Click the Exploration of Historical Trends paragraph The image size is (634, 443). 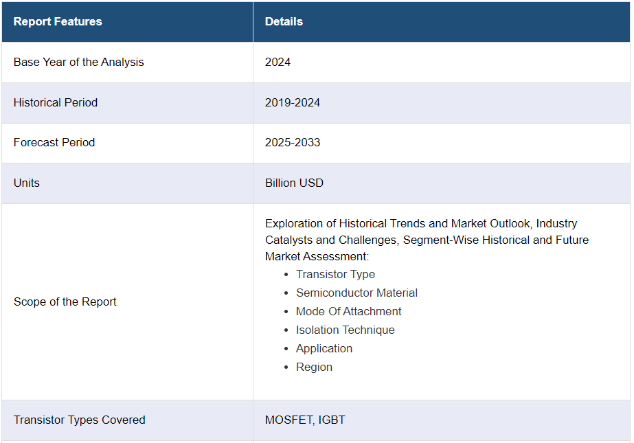point(426,240)
